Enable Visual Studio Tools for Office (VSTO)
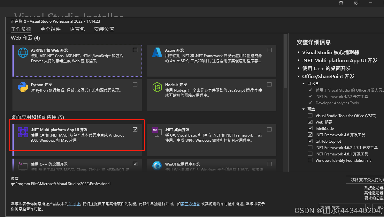This screenshot has height=217, width=384. click(x=310, y=116)
